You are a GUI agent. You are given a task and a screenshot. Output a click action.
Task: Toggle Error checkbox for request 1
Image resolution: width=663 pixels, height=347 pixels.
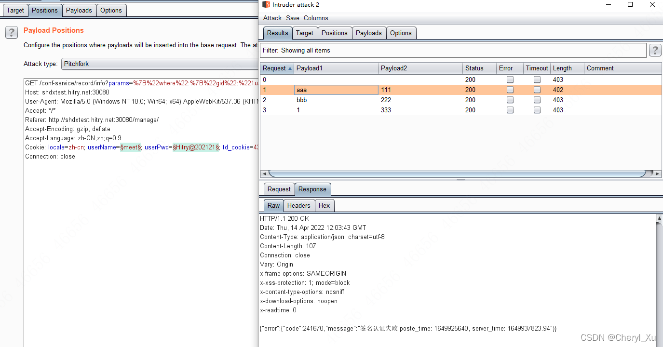click(x=510, y=90)
